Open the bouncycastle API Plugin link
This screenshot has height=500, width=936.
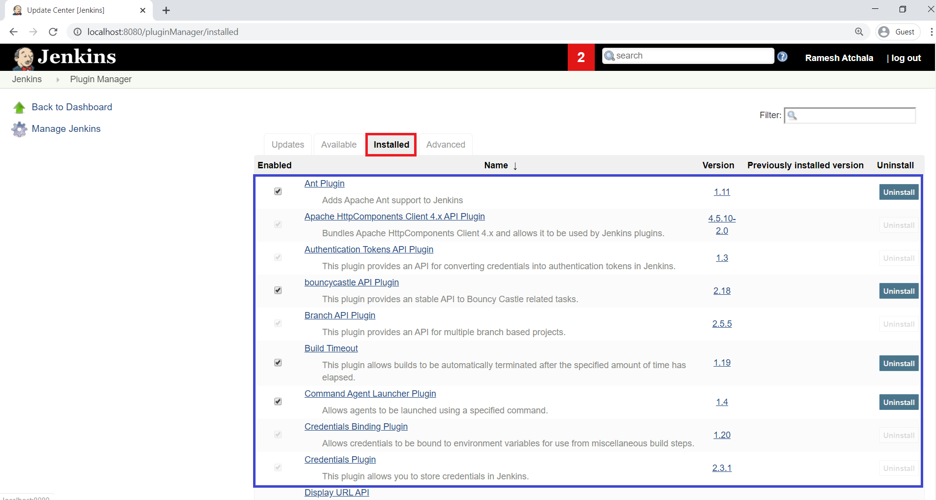click(352, 282)
